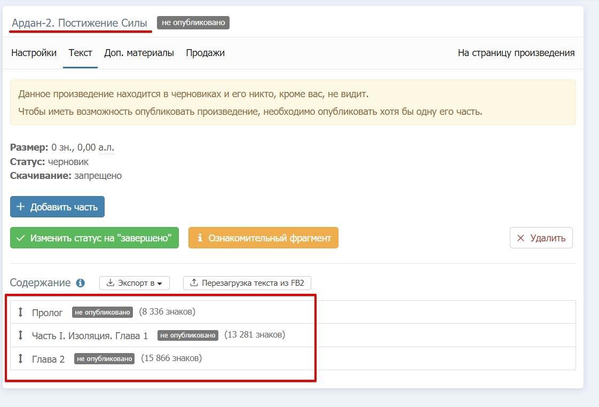Select the Текст tab
The height and width of the screenshot is (407, 599).
click(x=80, y=53)
